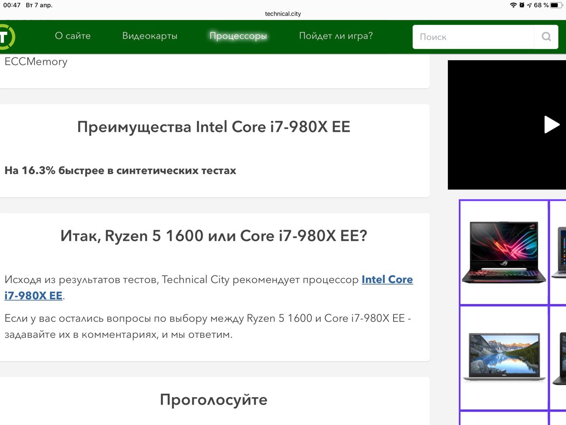Tap the 'Проголосуйте' heading
566x425 pixels.
pyautogui.click(x=214, y=400)
